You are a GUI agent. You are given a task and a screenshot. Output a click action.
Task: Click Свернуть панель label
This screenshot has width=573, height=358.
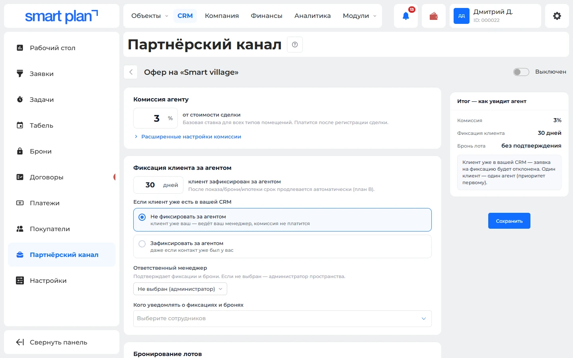click(58, 342)
